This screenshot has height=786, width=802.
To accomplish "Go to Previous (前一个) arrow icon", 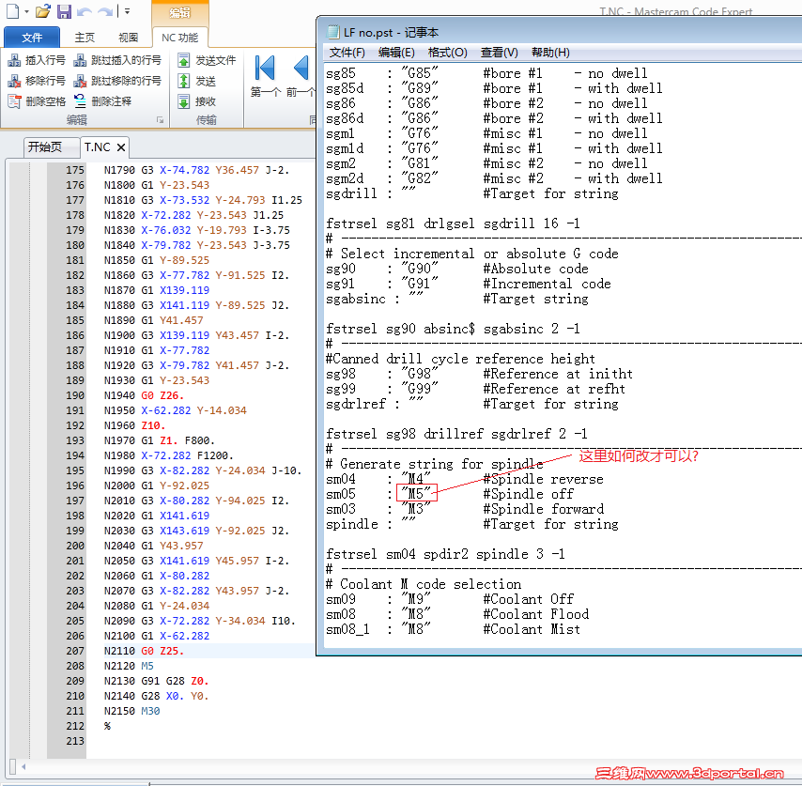I will click(301, 69).
